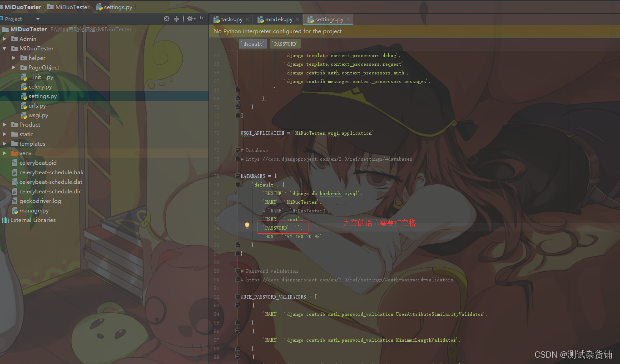Select settings.py in project tree

coord(43,96)
